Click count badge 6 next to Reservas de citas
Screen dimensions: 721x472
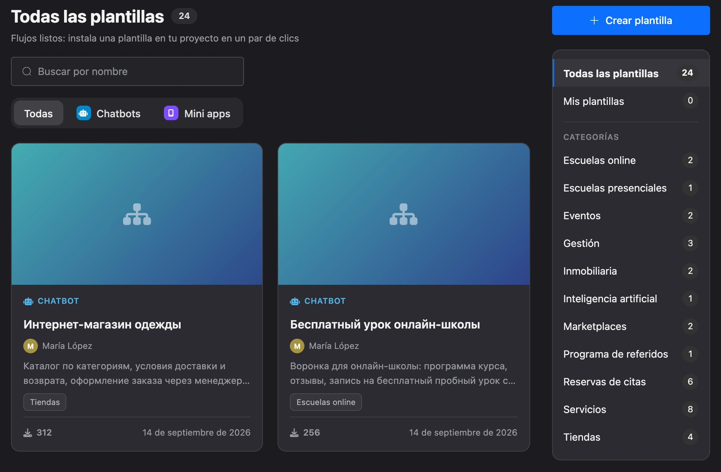point(690,382)
